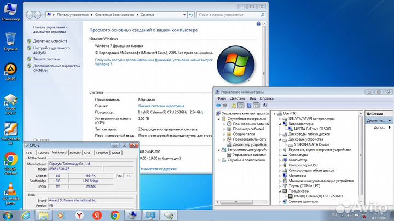Open VLC media player desktop shortcut
This screenshot has height=221, width=394.
(x=10, y=194)
